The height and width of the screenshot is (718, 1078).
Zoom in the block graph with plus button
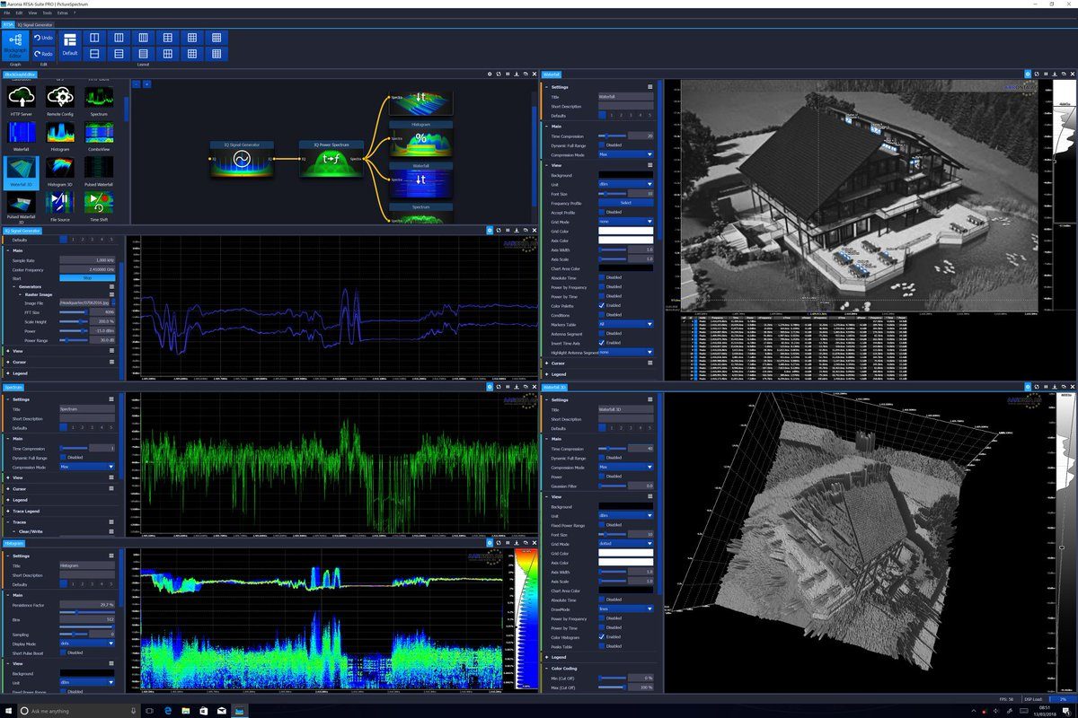point(146,83)
